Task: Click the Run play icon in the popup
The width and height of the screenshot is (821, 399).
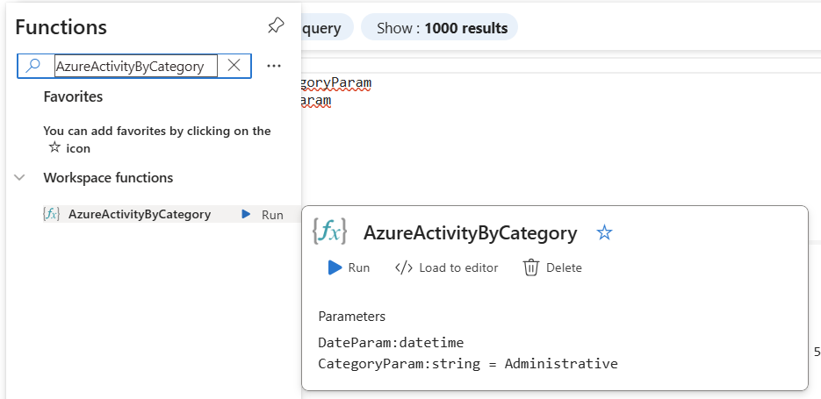Action: click(x=335, y=267)
